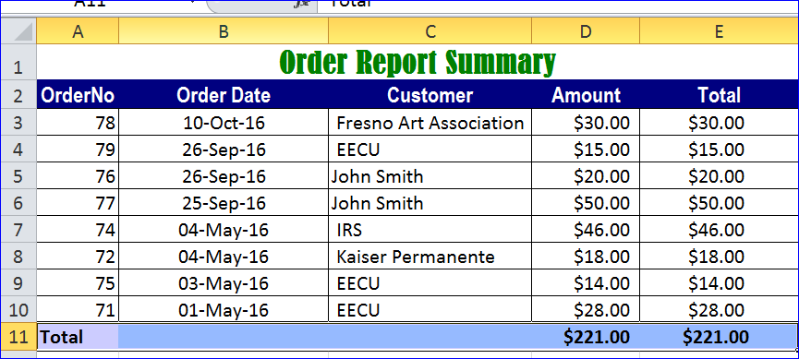This screenshot has width=799, height=359.
Task: Select the $50.00 cell in Total column
Action: (719, 203)
